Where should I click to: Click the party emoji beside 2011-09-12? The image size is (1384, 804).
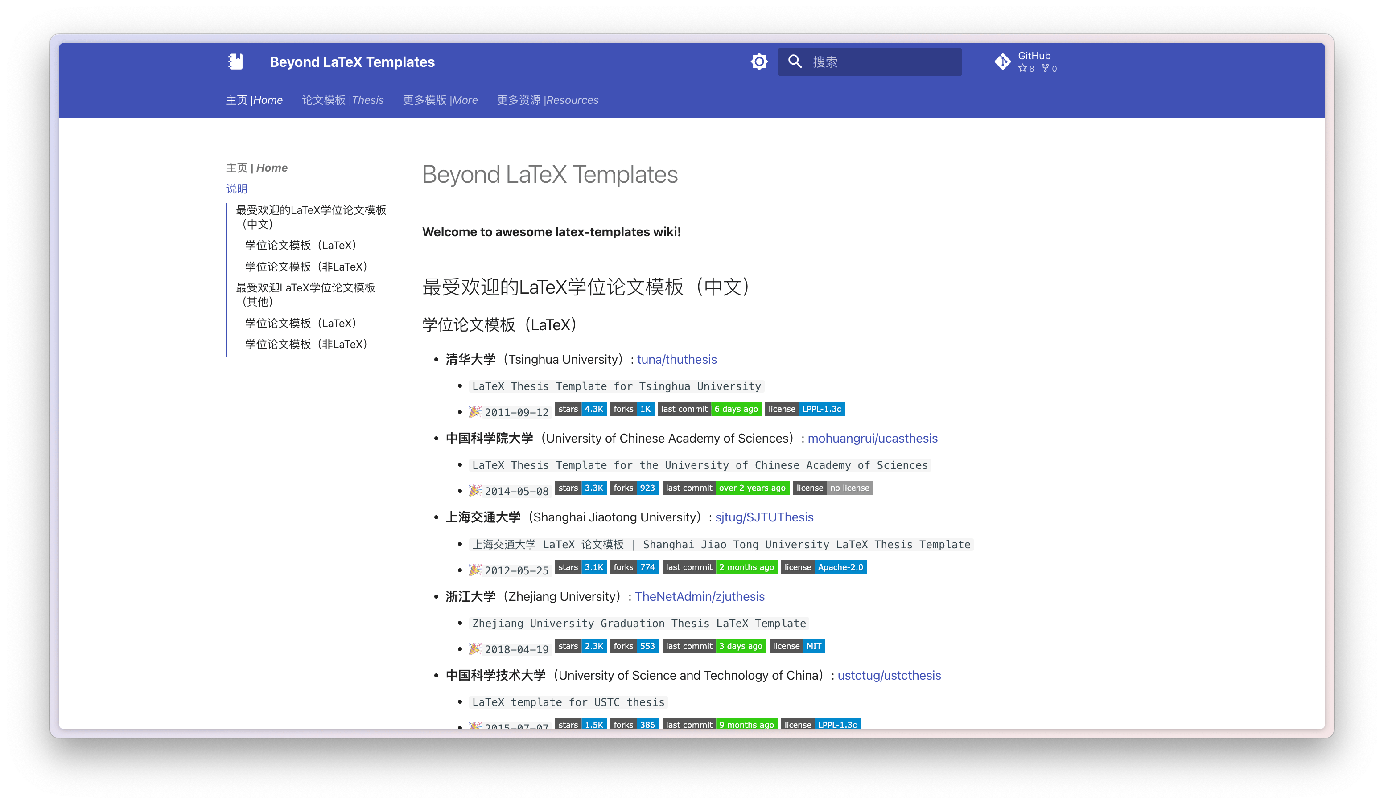tap(475, 411)
